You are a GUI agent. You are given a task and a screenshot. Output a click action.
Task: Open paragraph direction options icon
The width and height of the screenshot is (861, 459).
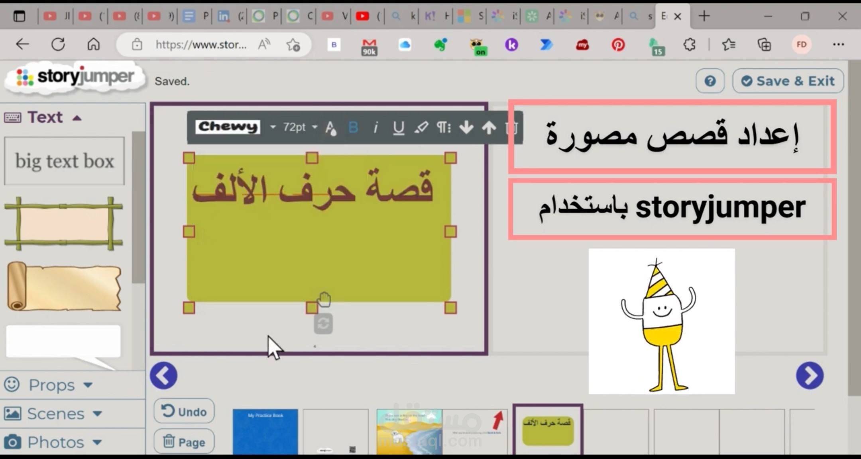pyautogui.click(x=443, y=127)
